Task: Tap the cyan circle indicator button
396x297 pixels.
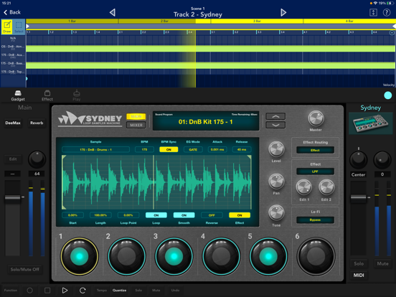Action: pos(387,95)
